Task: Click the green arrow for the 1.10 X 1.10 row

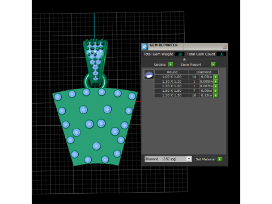Action: point(216,82)
